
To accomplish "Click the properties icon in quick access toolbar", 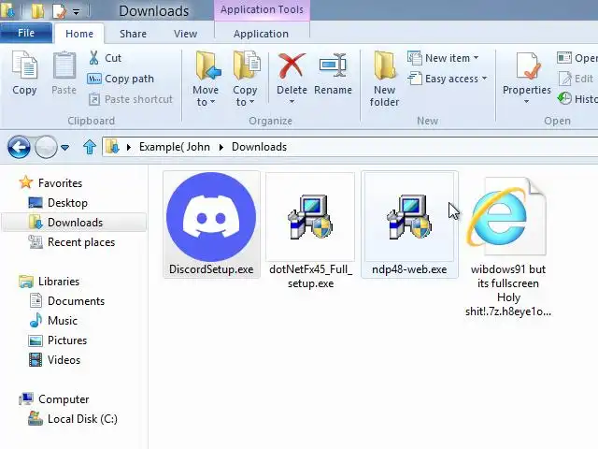I will 59,10.
